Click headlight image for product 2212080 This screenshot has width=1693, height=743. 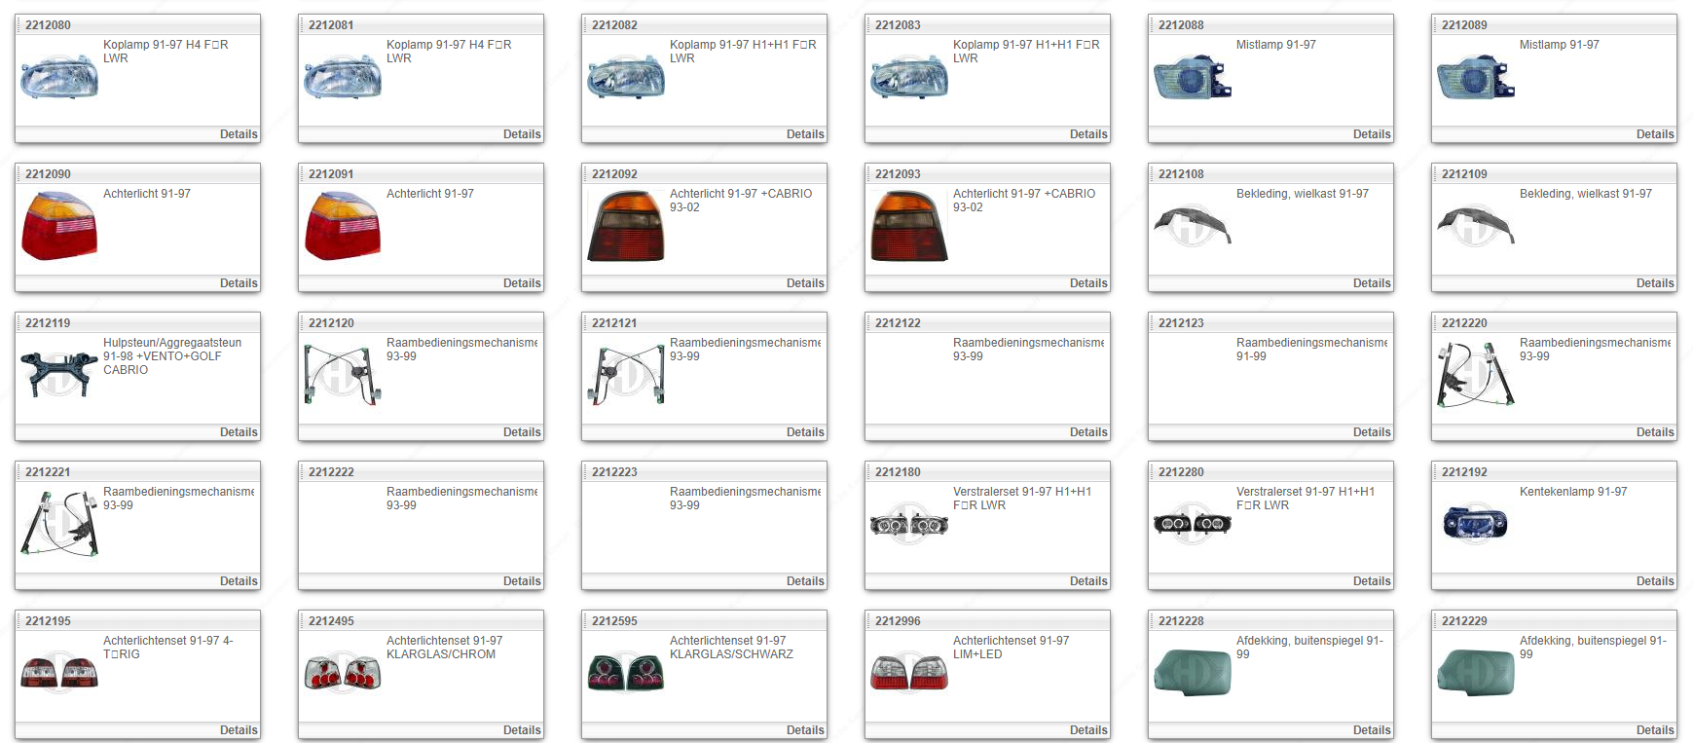pyautogui.click(x=59, y=78)
